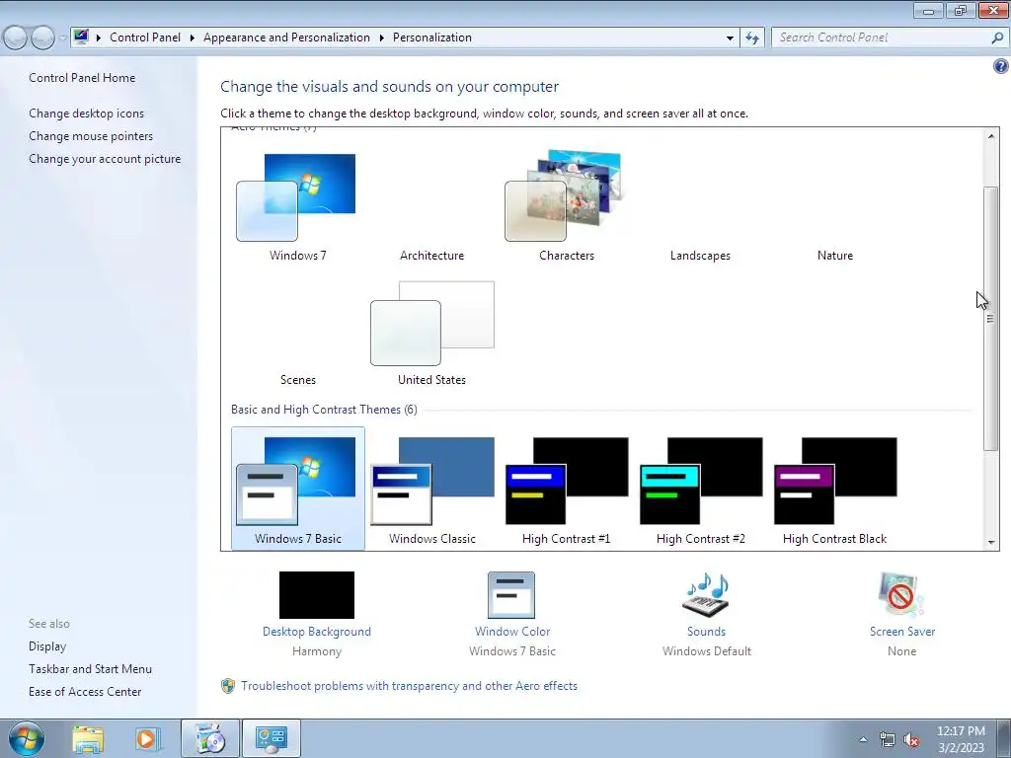Open Change your account picture
This screenshot has height=758, width=1011.
105,159
